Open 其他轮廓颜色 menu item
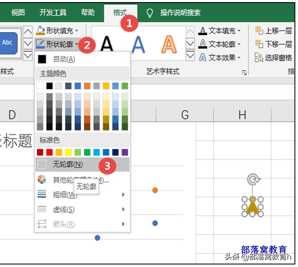The image size is (298, 267). pyautogui.click(x=83, y=179)
